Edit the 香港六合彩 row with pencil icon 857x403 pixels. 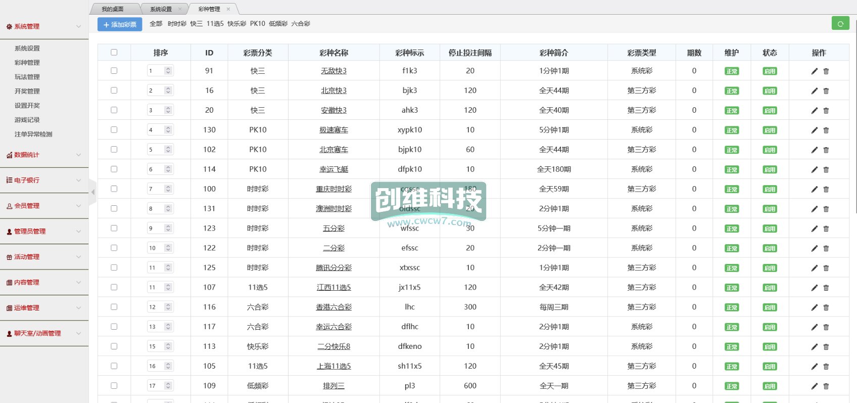[814, 308]
